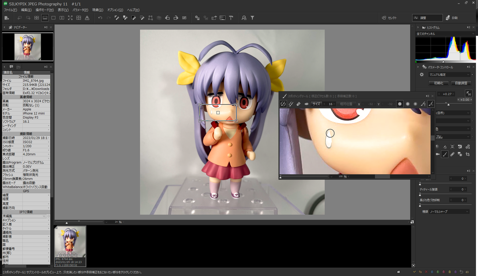Image resolution: width=478 pixels, height=276 pixels.
Task: Select the single preview view icon
Action: pyautogui.click(x=53, y=18)
